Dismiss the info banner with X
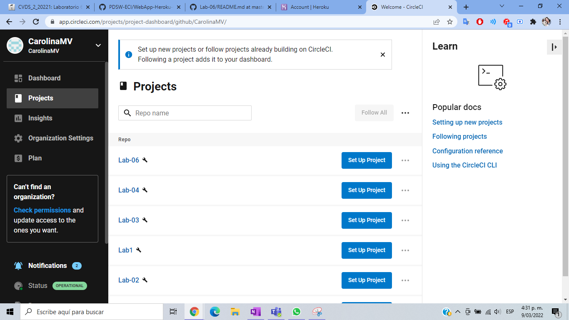 pyautogui.click(x=383, y=55)
